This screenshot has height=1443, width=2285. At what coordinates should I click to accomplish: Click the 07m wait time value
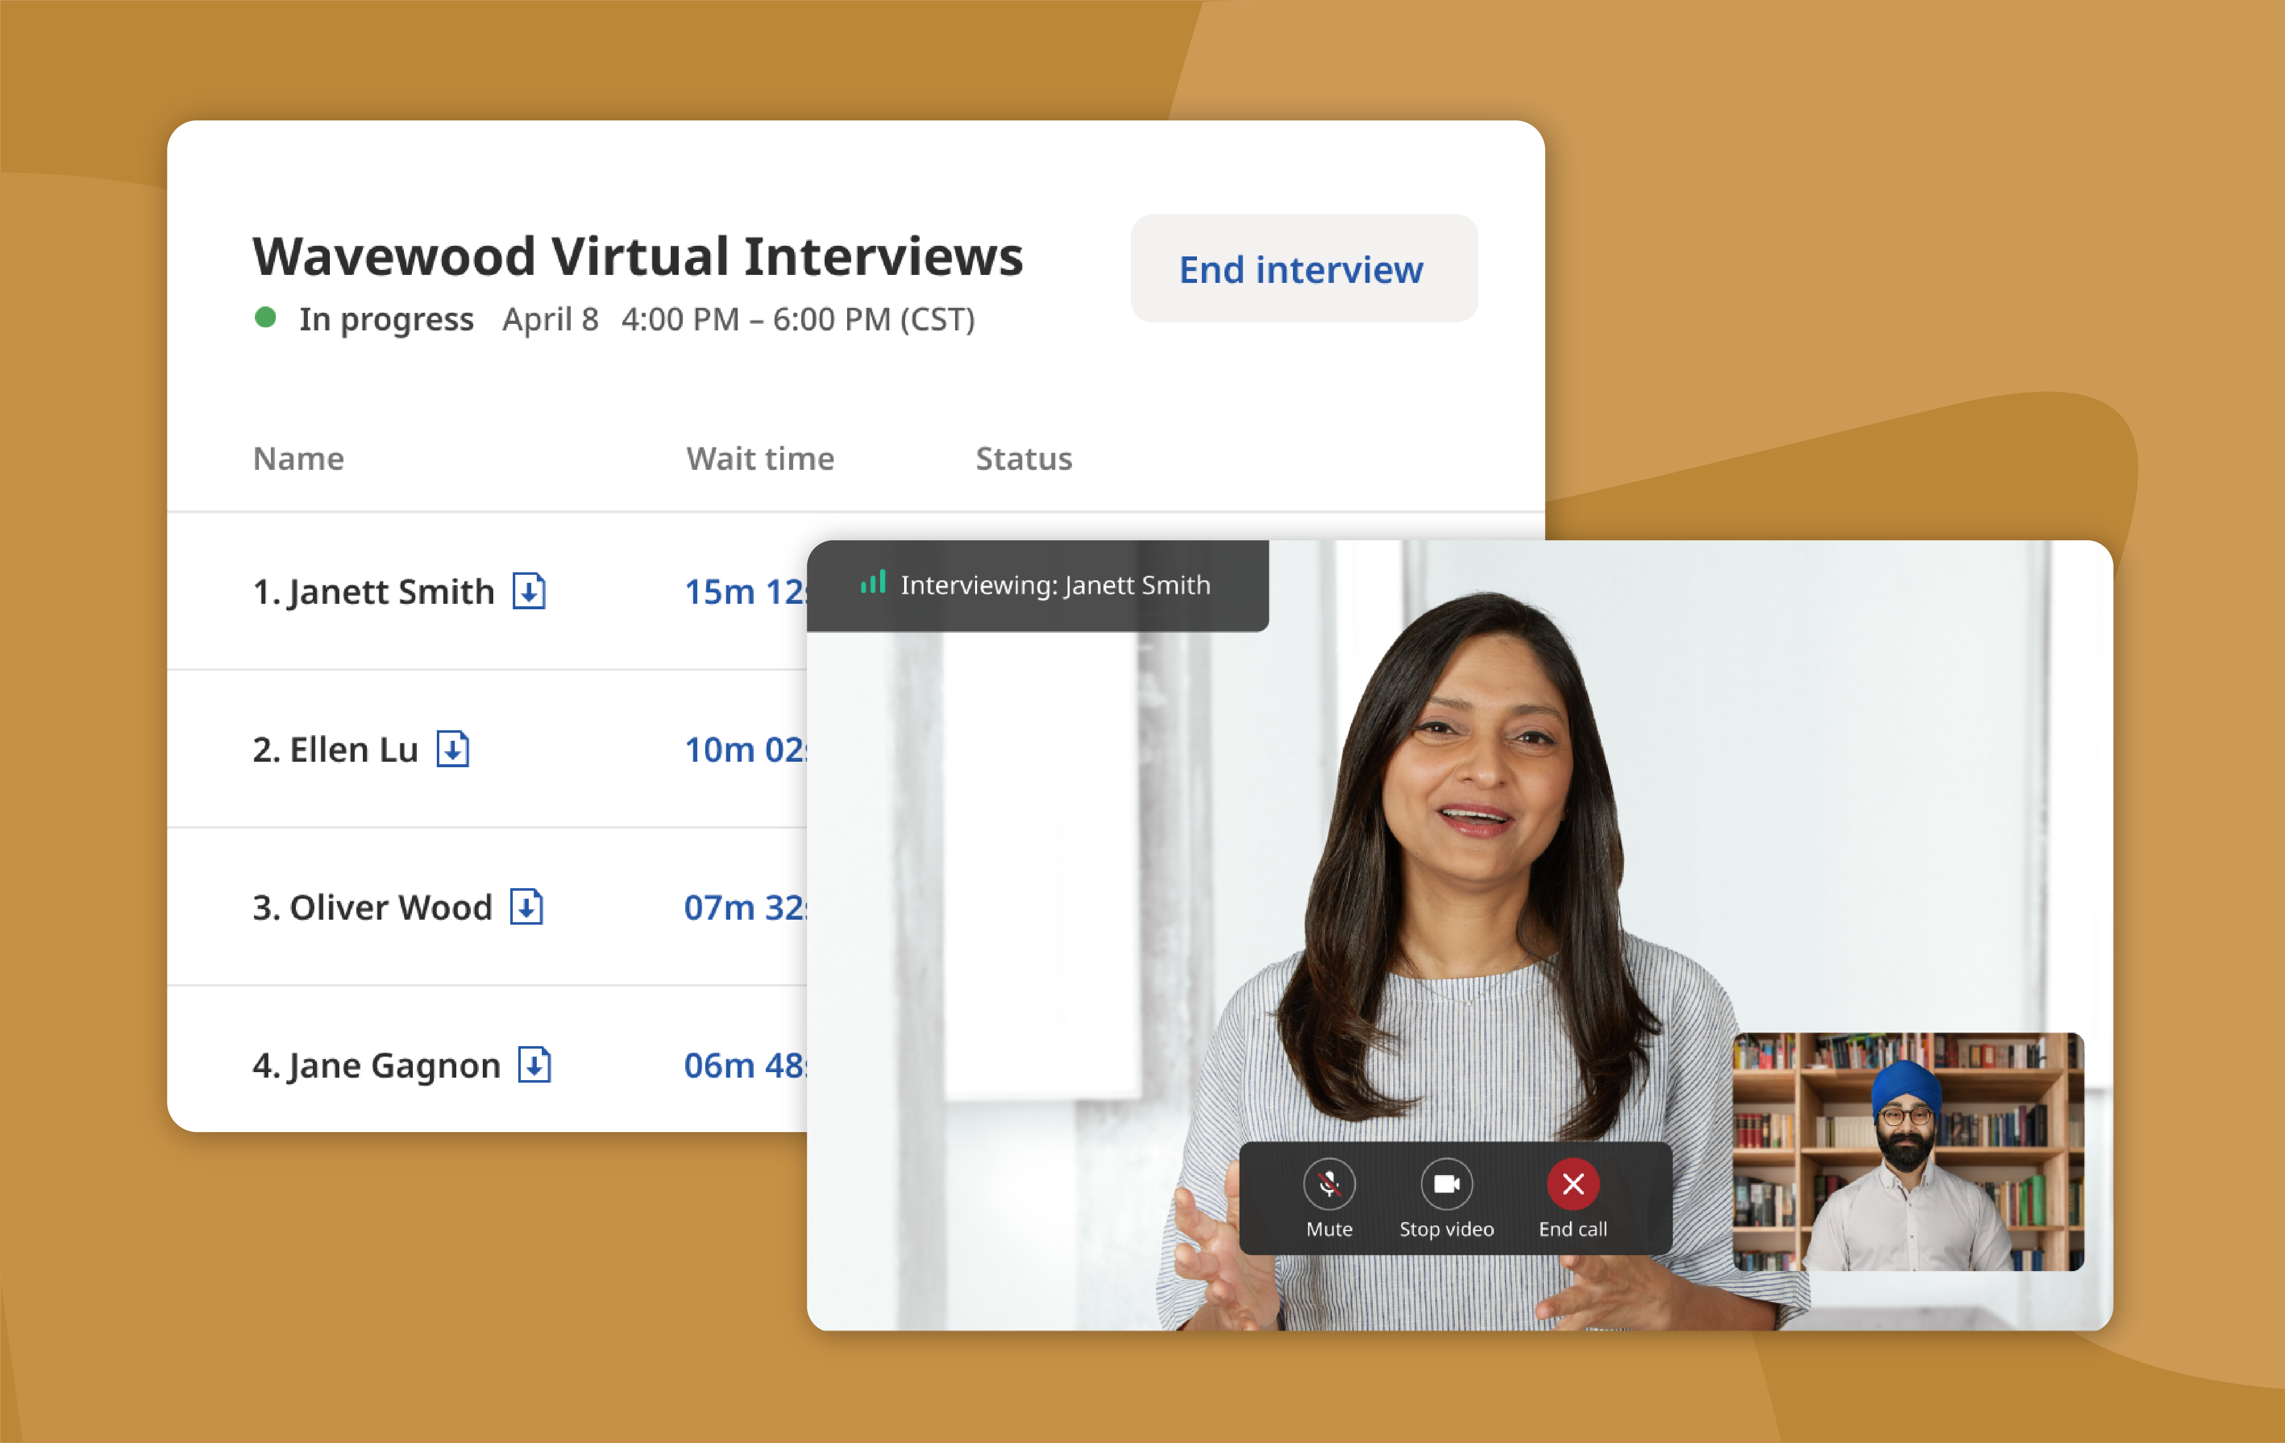[x=746, y=908]
